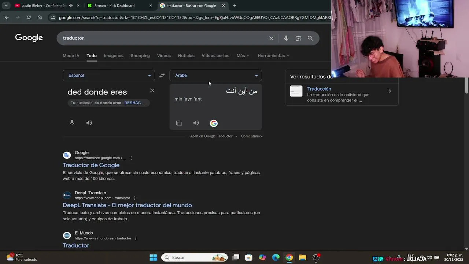This screenshot has width=469, height=264.
Task: Search the translation with the Google G icon
Action: click(214, 123)
